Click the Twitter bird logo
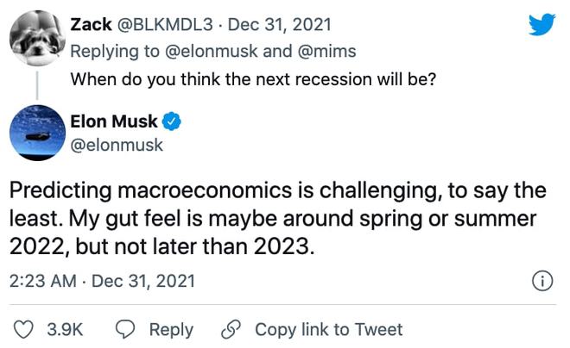The width and height of the screenshot is (570, 348). (541, 24)
